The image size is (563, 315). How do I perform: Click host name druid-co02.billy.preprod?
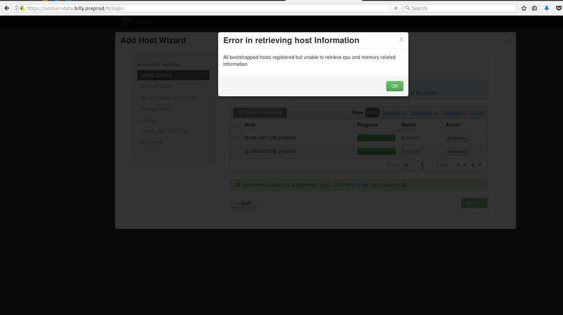coord(270,151)
